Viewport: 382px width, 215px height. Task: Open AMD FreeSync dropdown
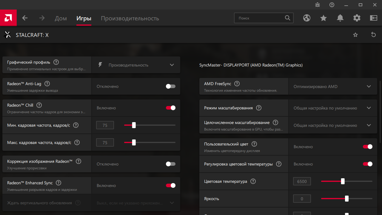click(333, 86)
